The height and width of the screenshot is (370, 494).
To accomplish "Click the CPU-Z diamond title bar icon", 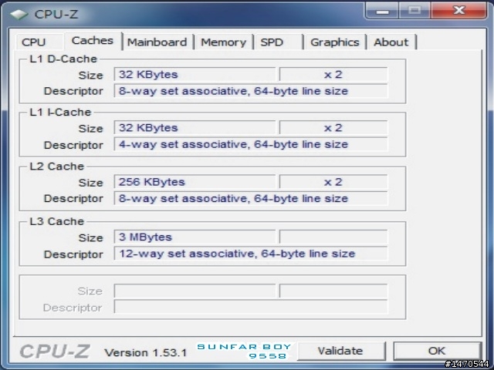I will (19, 14).
